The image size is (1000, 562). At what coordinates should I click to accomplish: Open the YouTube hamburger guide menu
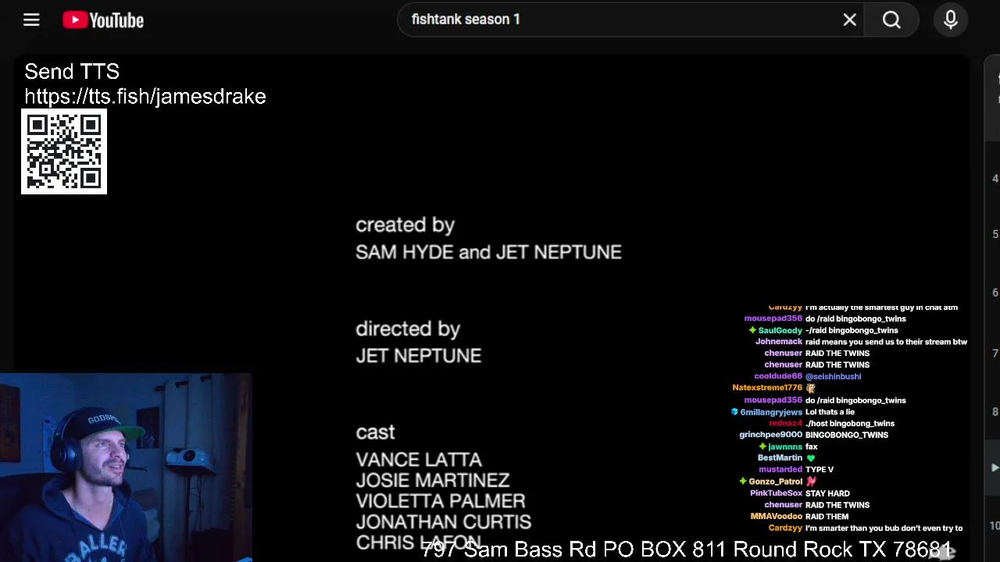[31, 20]
